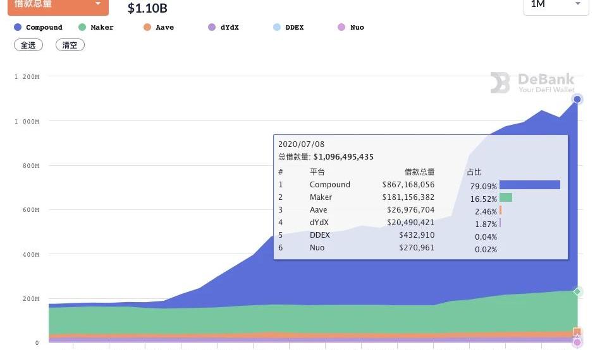Viewport: 595px width, 350px height.
Task: Click the tooltip date 2020/07/08
Action: 302,144
